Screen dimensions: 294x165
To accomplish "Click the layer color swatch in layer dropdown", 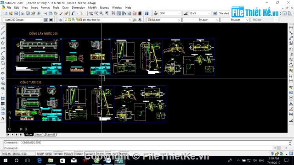I will pos(80,20).
